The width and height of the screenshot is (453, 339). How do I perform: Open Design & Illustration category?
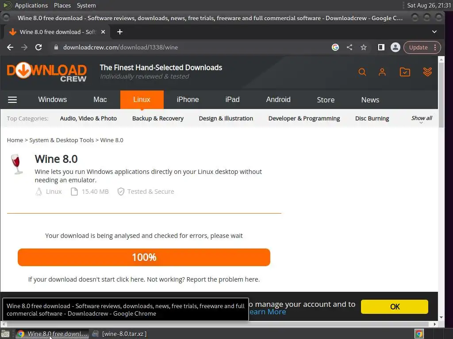[x=226, y=118]
